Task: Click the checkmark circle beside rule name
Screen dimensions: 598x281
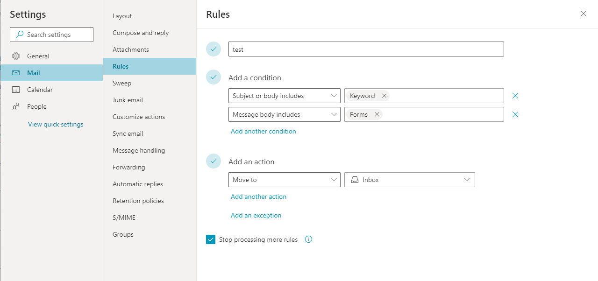Action: [x=214, y=49]
